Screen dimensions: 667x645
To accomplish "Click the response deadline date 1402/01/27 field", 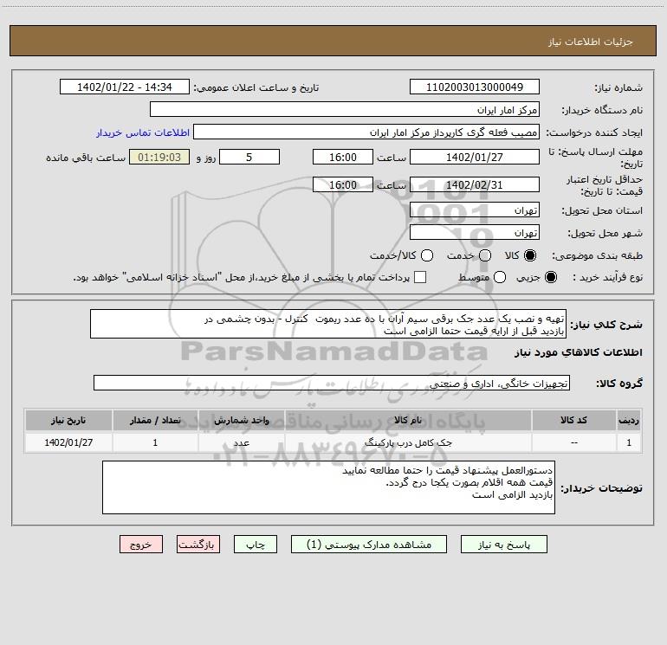I will (x=475, y=157).
